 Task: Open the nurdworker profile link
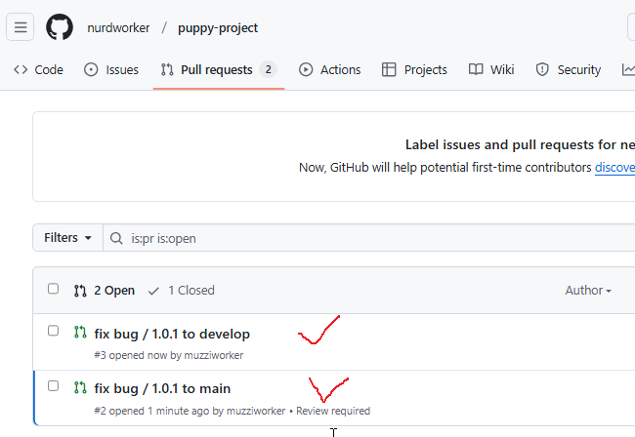click(x=118, y=28)
